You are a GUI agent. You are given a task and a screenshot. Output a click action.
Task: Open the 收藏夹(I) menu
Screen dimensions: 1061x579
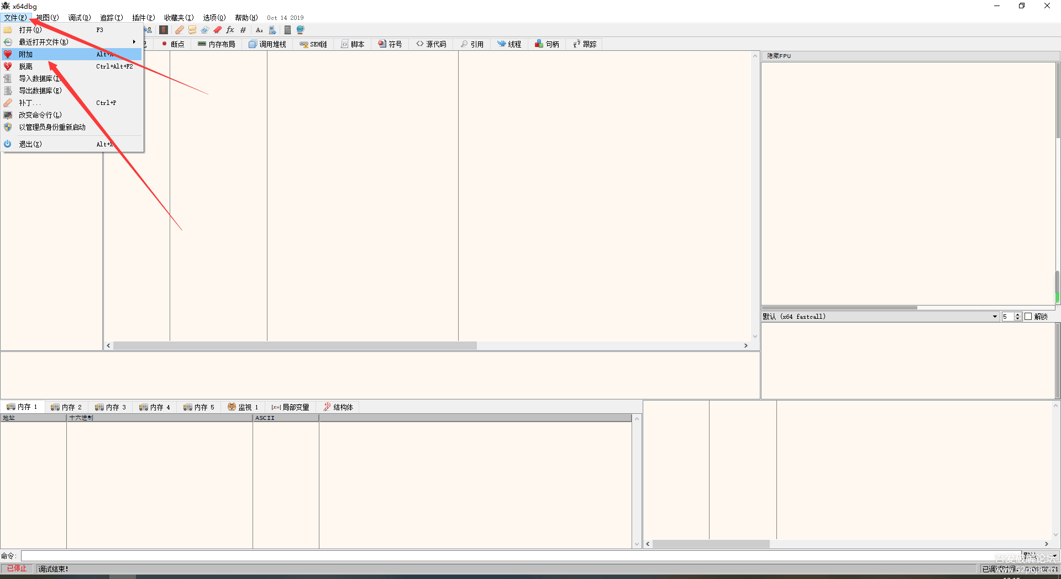[x=179, y=18]
